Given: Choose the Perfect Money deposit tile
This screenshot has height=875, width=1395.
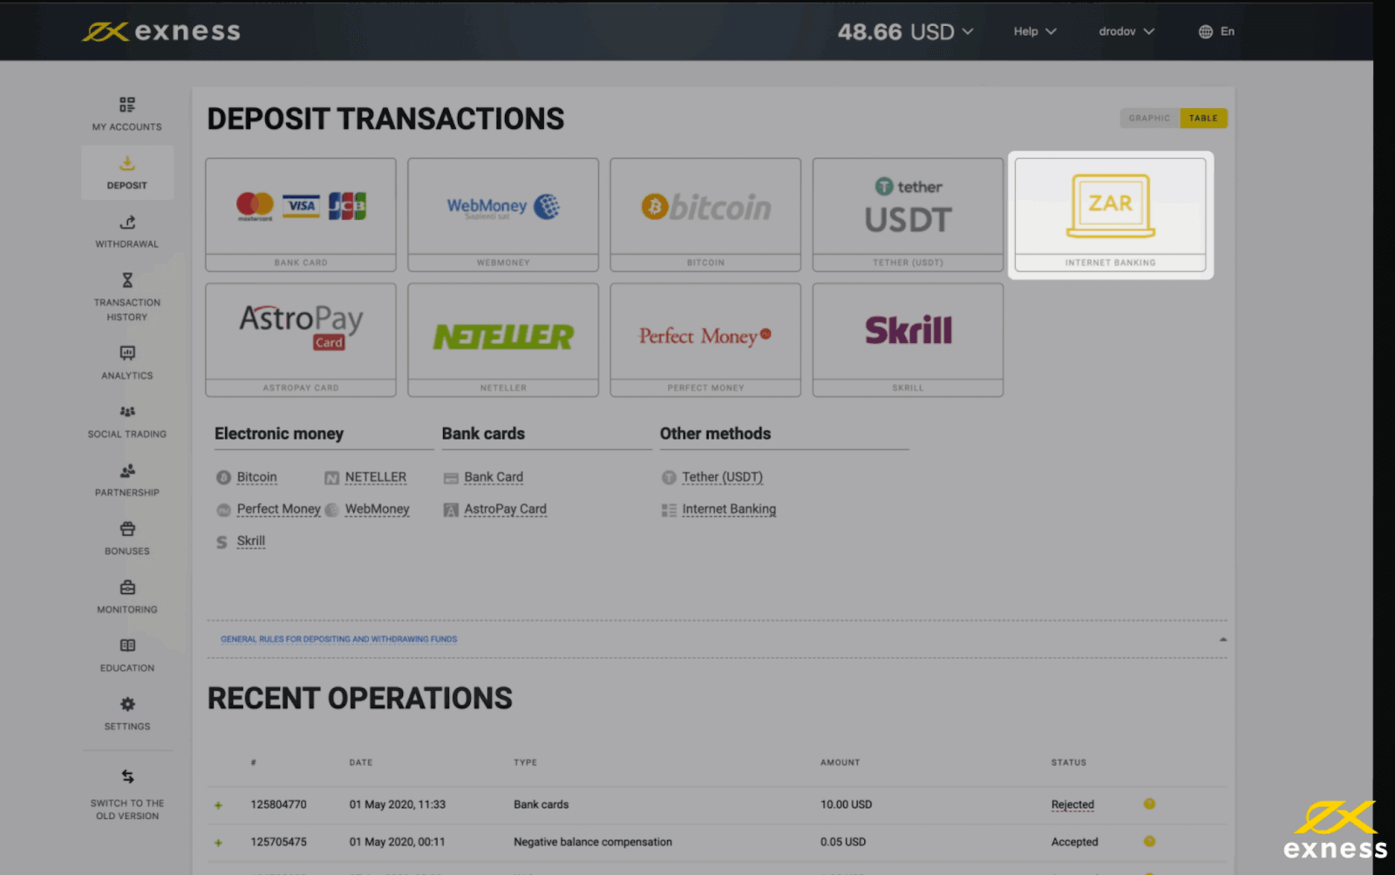Looking at the screenshot, I should (705, 339).
